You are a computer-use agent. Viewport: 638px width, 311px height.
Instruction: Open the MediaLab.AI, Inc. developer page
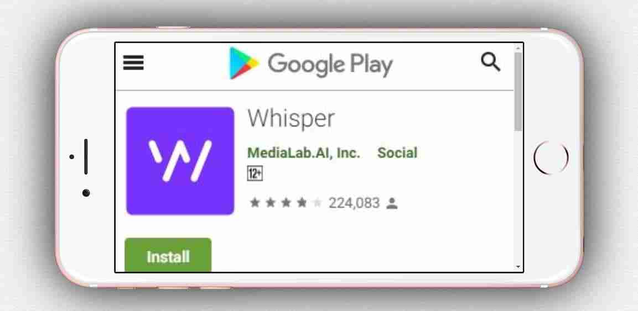pos(304,153)
